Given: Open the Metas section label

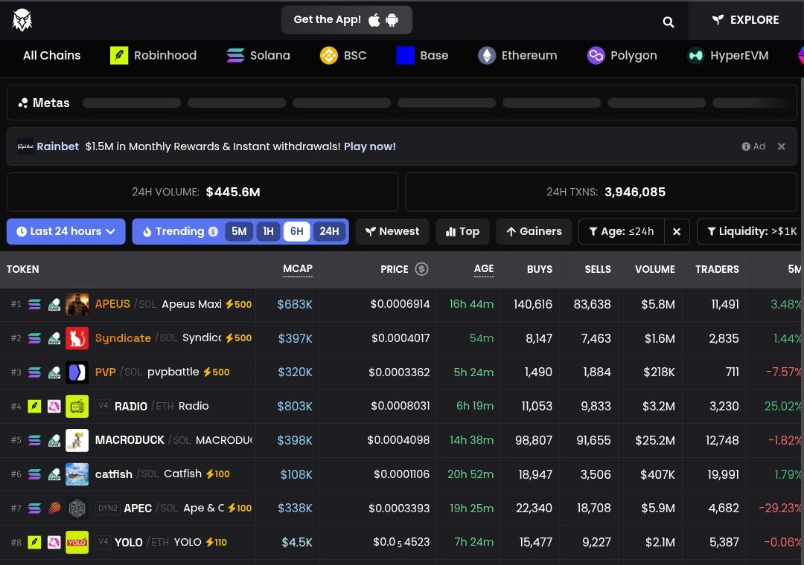Looking at the screenshot, I should 44,103.
